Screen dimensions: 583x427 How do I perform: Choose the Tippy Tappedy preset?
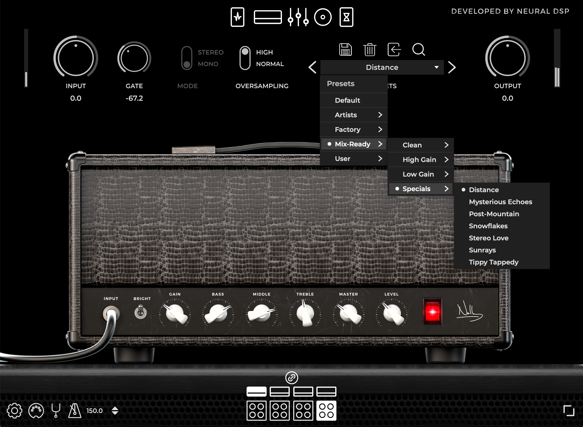coord(493,262)
